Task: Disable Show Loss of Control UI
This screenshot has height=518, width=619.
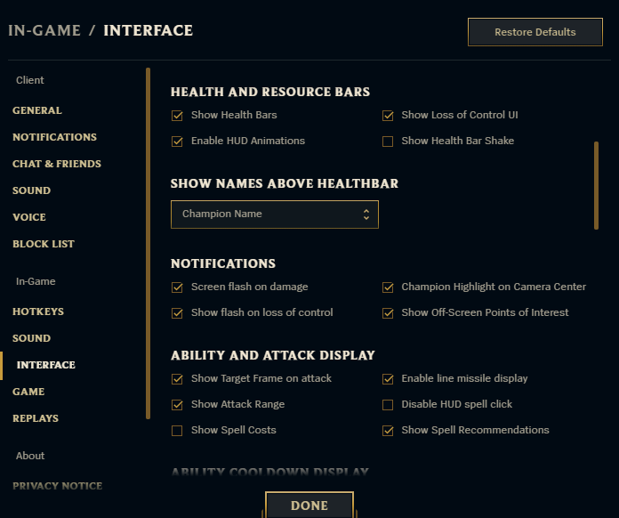Action: [x=388, y=116]
